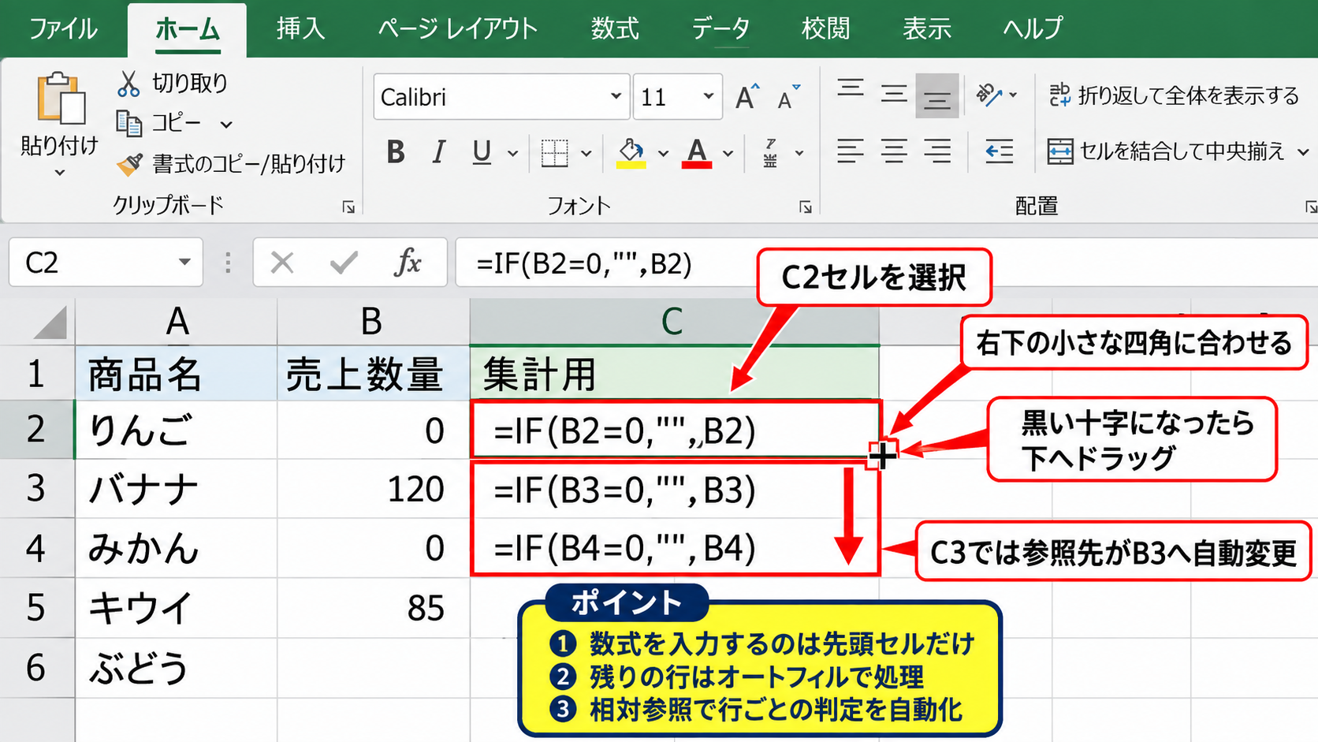
Task: Expand the Paste options arrow below 貼り付け
Action: pos(60,172)
